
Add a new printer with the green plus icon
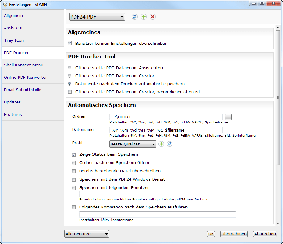click(x=143, y=17)
